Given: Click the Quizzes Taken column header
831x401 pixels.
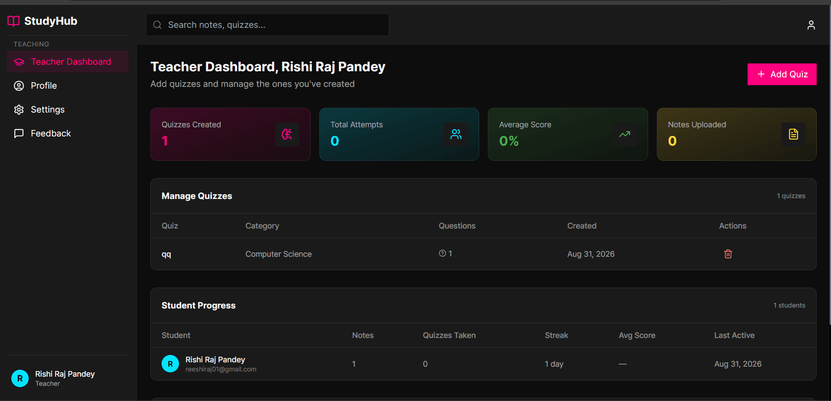Looking at the screenshot, I should (x=449, y=335).
